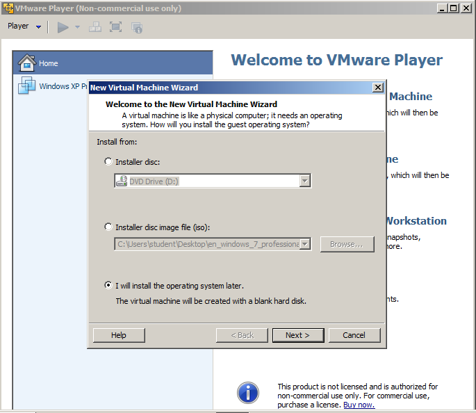476x413 pixels.
Task: Click the Home house icon
Action: [x=26, y=63]
